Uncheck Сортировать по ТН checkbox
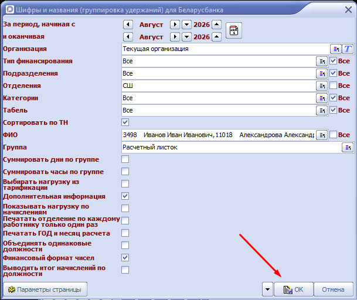Screen dimensions: 357x300 [125, 122]
